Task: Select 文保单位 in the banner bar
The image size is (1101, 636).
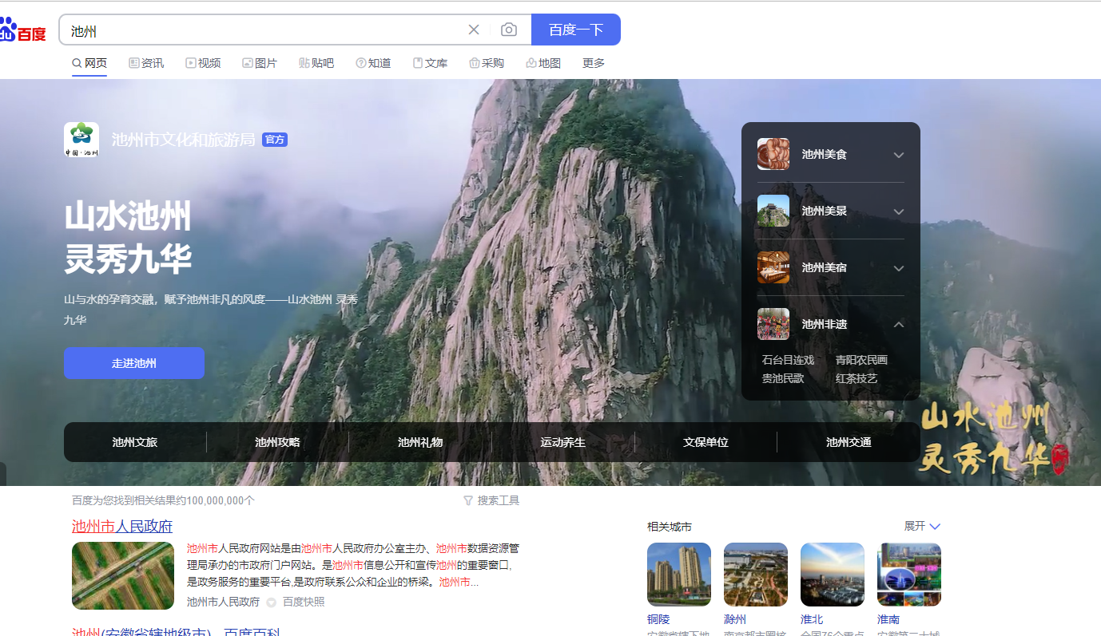Action: point(706,442)
